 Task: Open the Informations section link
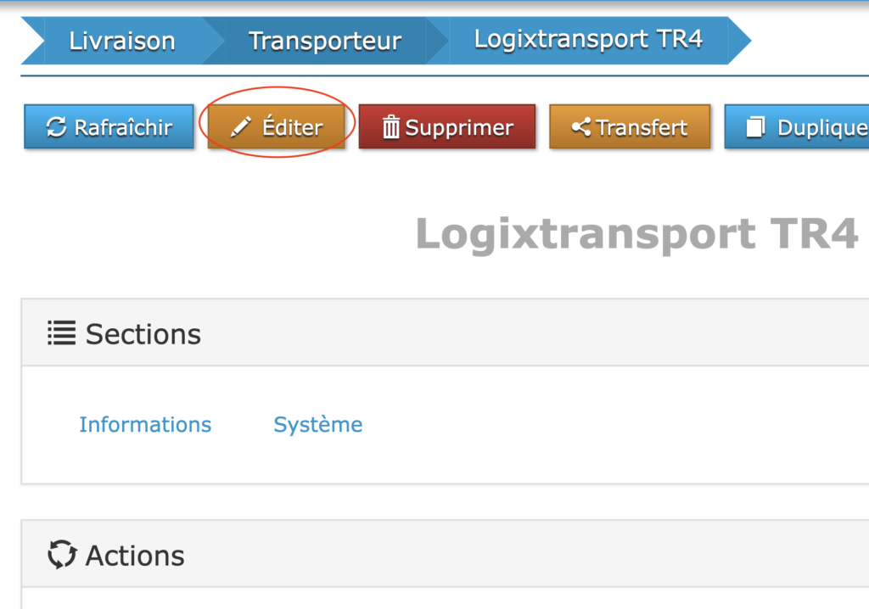[145, 424]
